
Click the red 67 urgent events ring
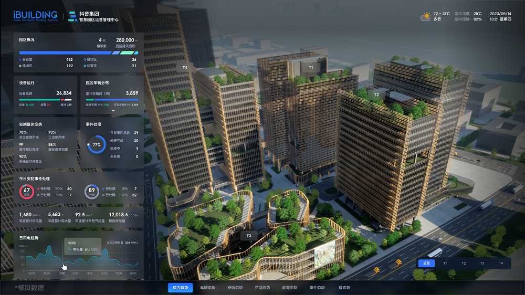pos(26,192)
